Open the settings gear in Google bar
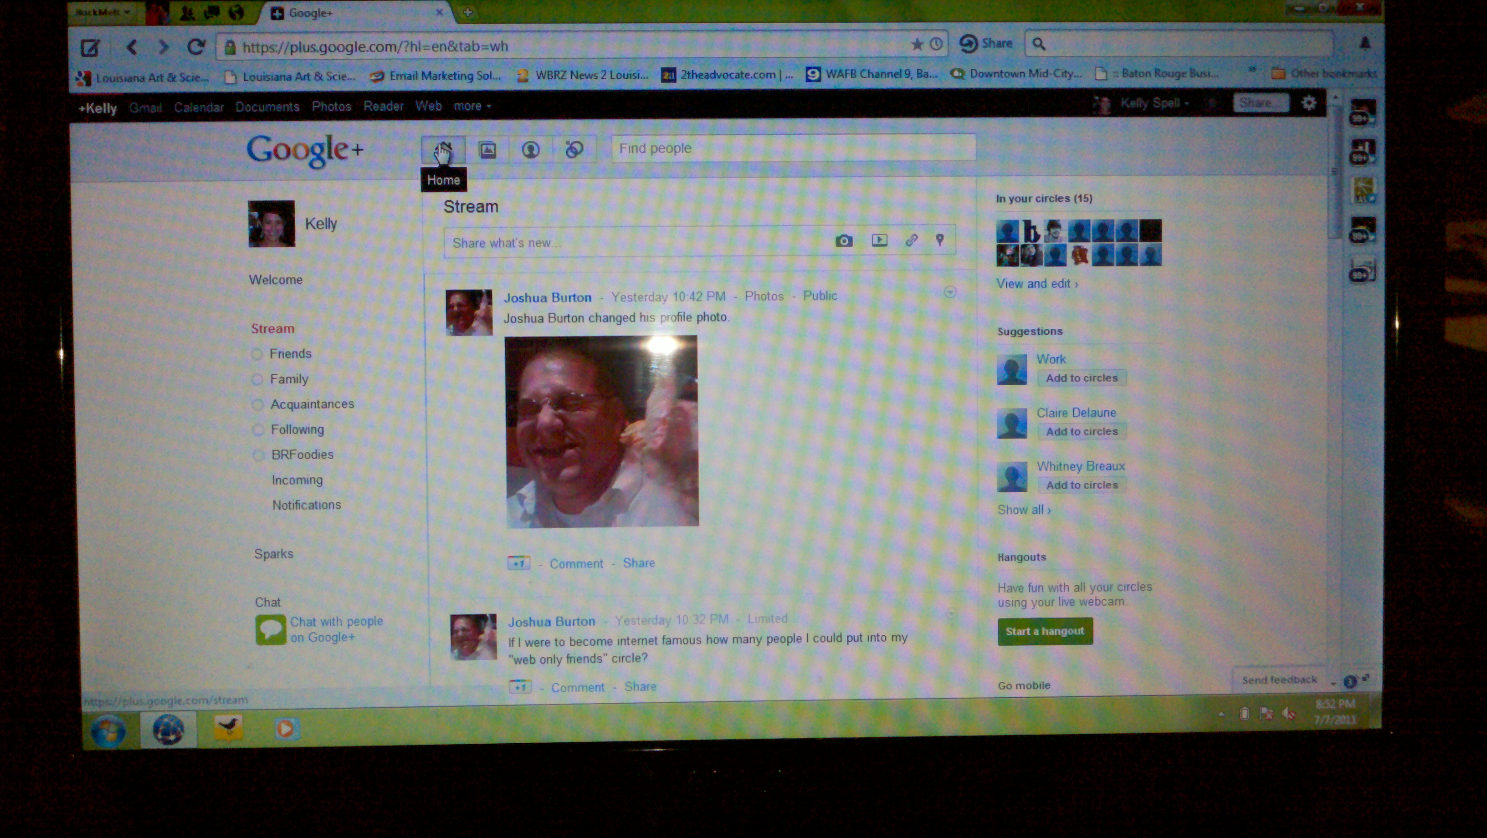 tap(1308, 103)
